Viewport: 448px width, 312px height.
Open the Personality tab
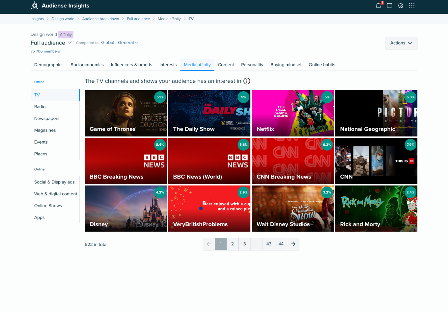point(252,65)
